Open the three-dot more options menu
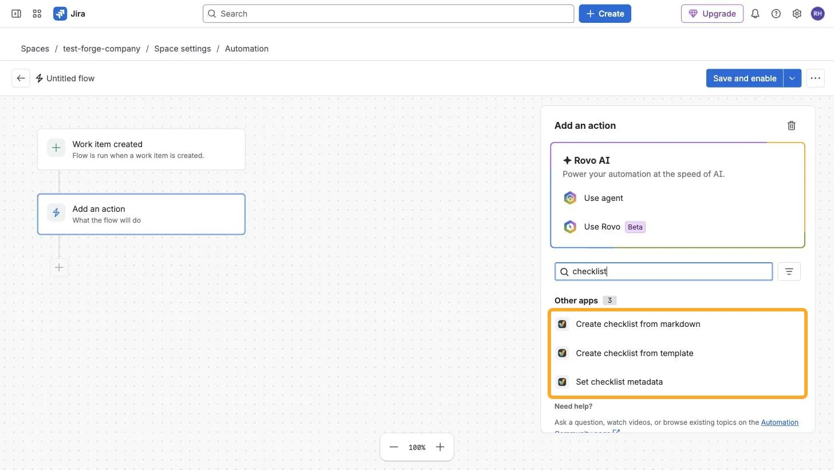The width and height of the screenshot is (834, 470). 815,78
